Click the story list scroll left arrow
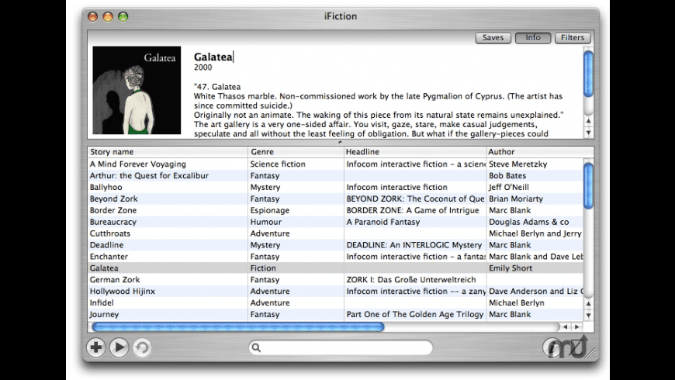This screenshot has height=380, width=675. tap(566, 327)
